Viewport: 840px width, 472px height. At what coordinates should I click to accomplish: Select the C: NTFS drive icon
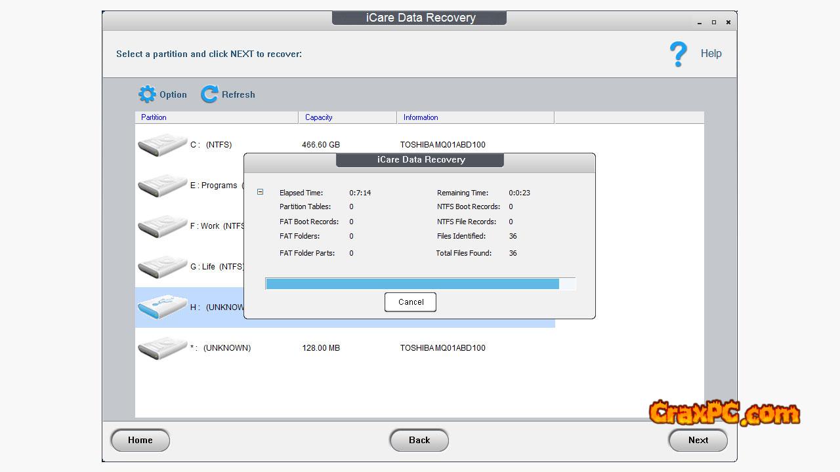(x=162, y=145)
